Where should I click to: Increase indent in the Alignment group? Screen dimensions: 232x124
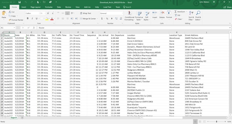coord(76,19)
